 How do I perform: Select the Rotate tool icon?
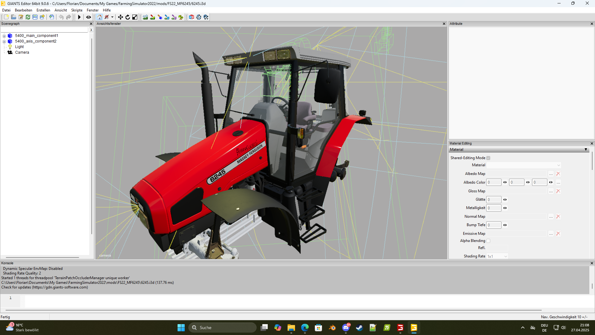[x=128, y=17]
